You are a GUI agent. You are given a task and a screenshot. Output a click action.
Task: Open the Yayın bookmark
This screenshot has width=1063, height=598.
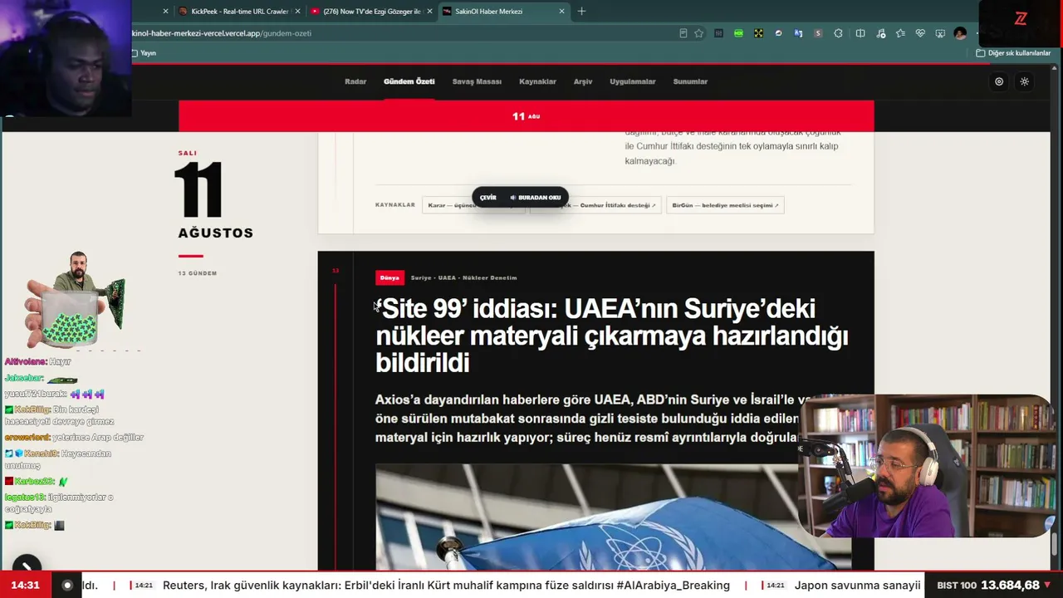click(x=144, y=53)
